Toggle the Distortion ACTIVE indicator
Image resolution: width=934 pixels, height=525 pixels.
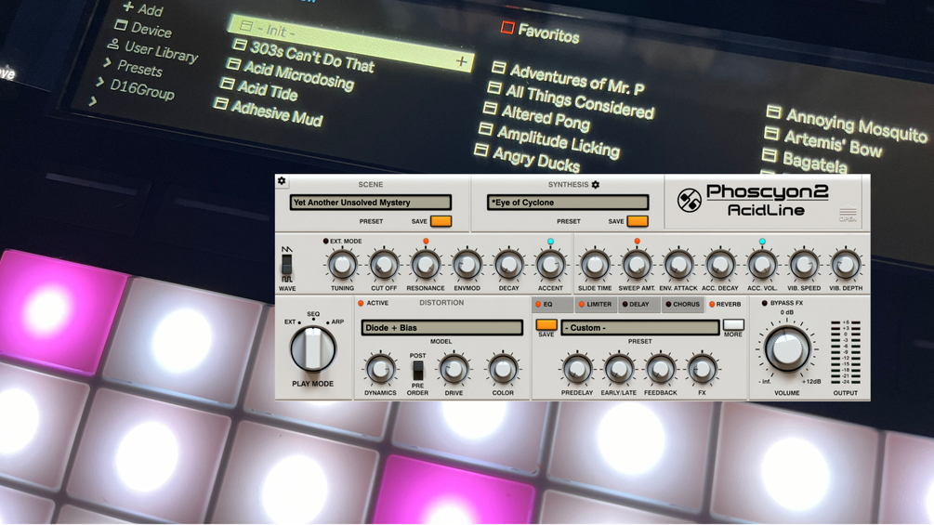tap(361, 303)
